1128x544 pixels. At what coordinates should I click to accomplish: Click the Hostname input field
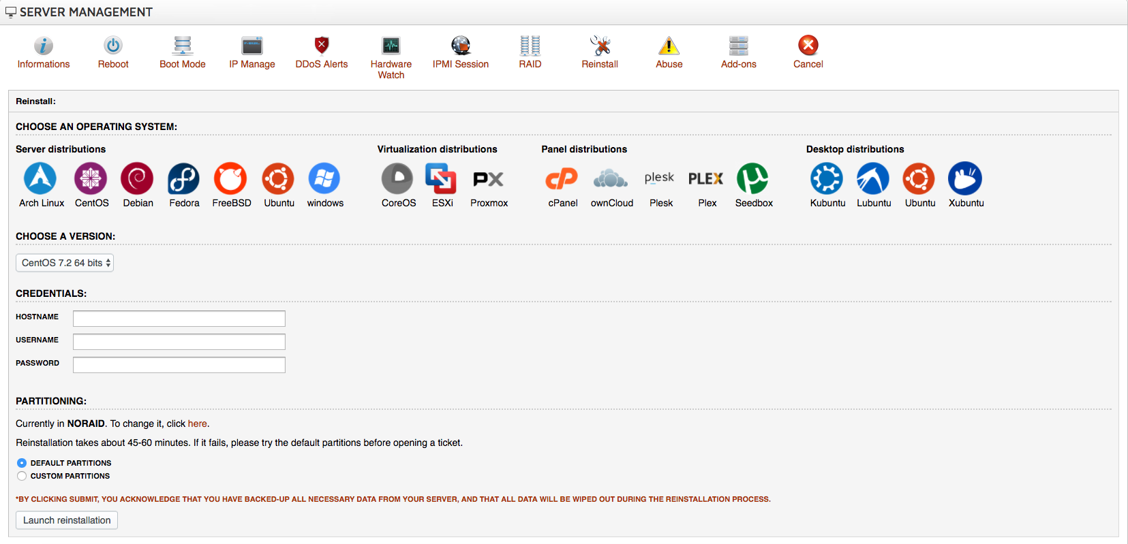coord(179,319)
